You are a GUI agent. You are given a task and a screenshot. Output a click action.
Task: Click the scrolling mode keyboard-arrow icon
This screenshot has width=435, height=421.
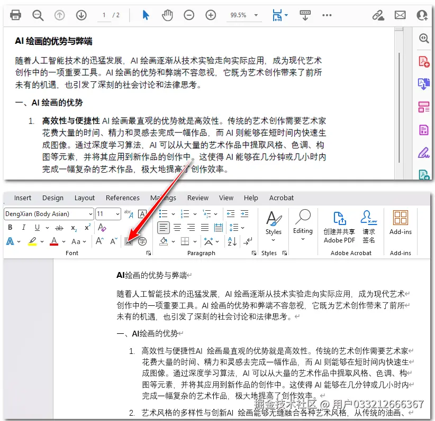[x=305, y=15]
